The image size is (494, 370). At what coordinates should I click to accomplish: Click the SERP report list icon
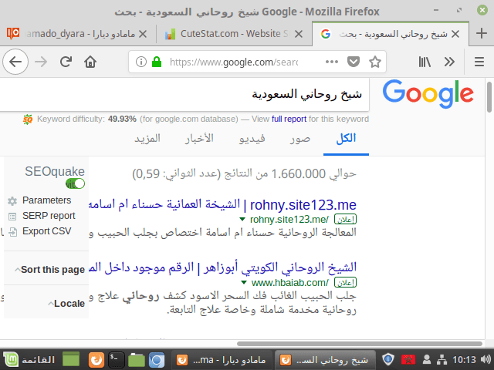(x=12, y=217)
